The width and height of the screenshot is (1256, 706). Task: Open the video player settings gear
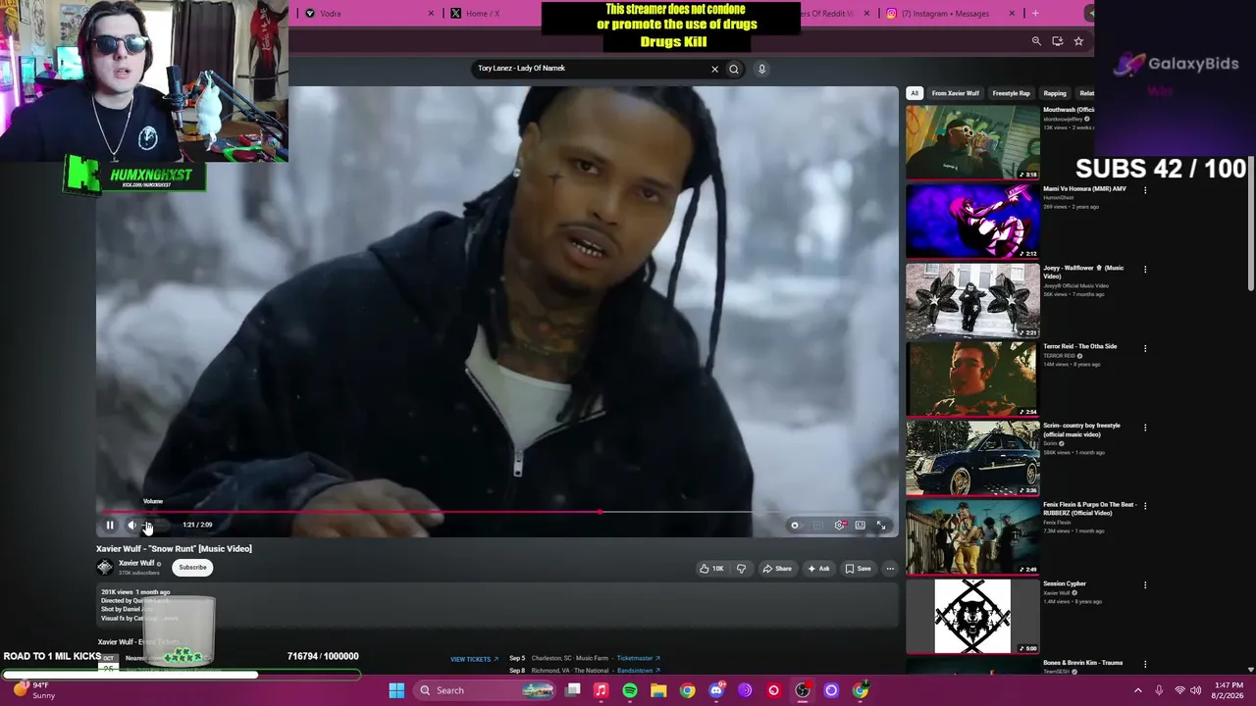[839, 526]
